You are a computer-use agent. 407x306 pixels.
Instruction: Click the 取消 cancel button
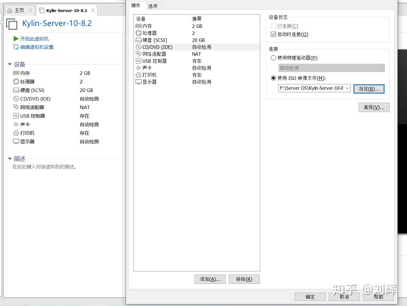(x=344, y=297)
